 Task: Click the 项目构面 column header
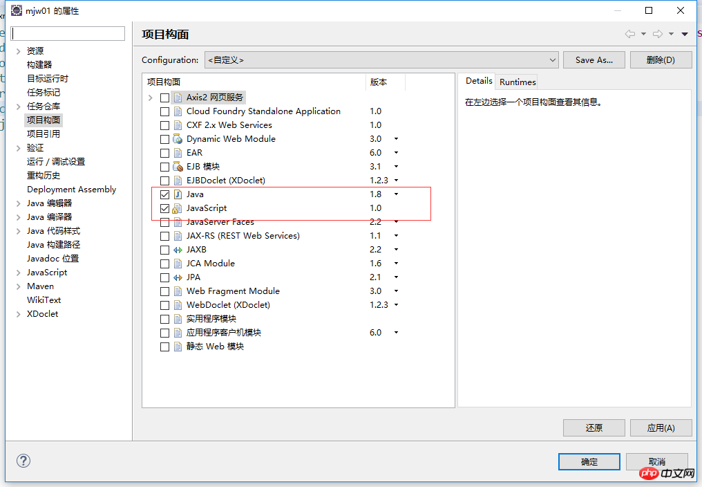coord(254,82)
